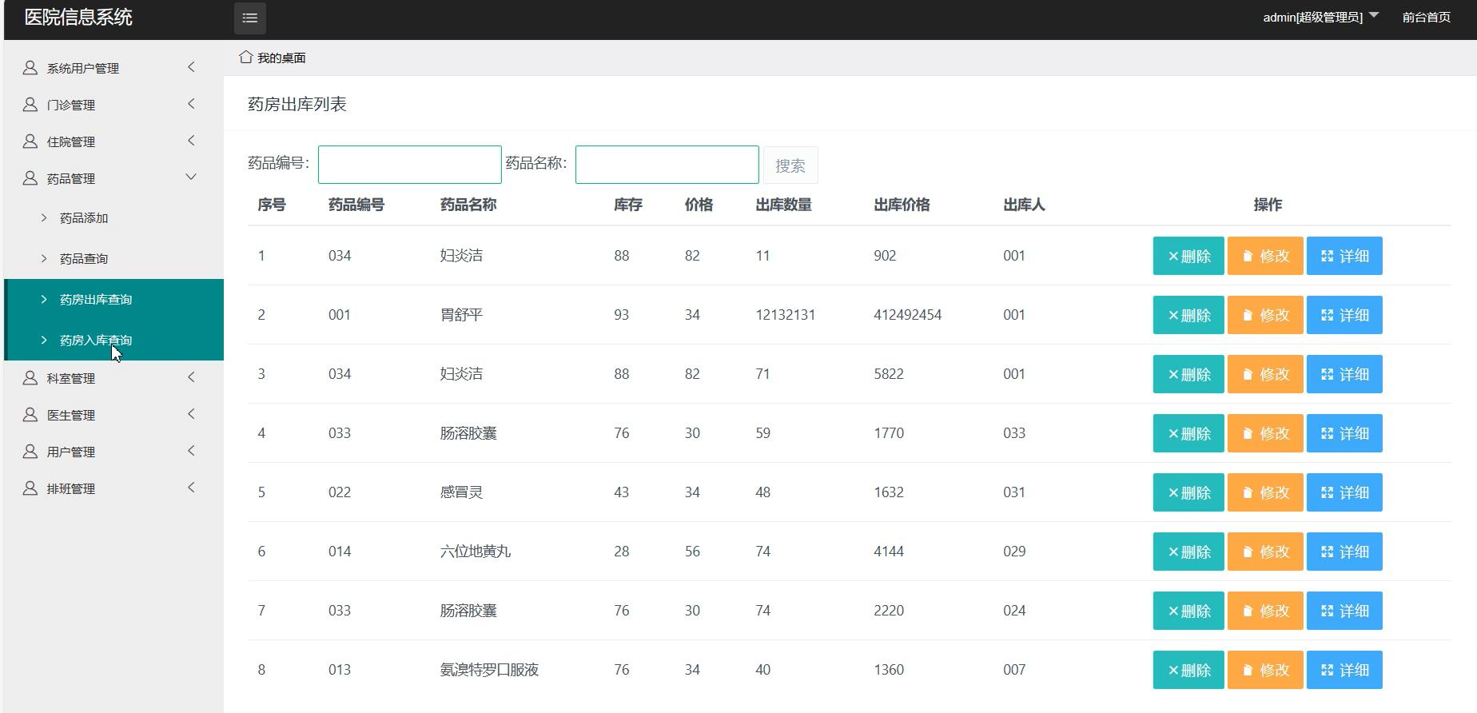
Task: Expand 门诊管理 using its chevron
Action: click(191, 104)
